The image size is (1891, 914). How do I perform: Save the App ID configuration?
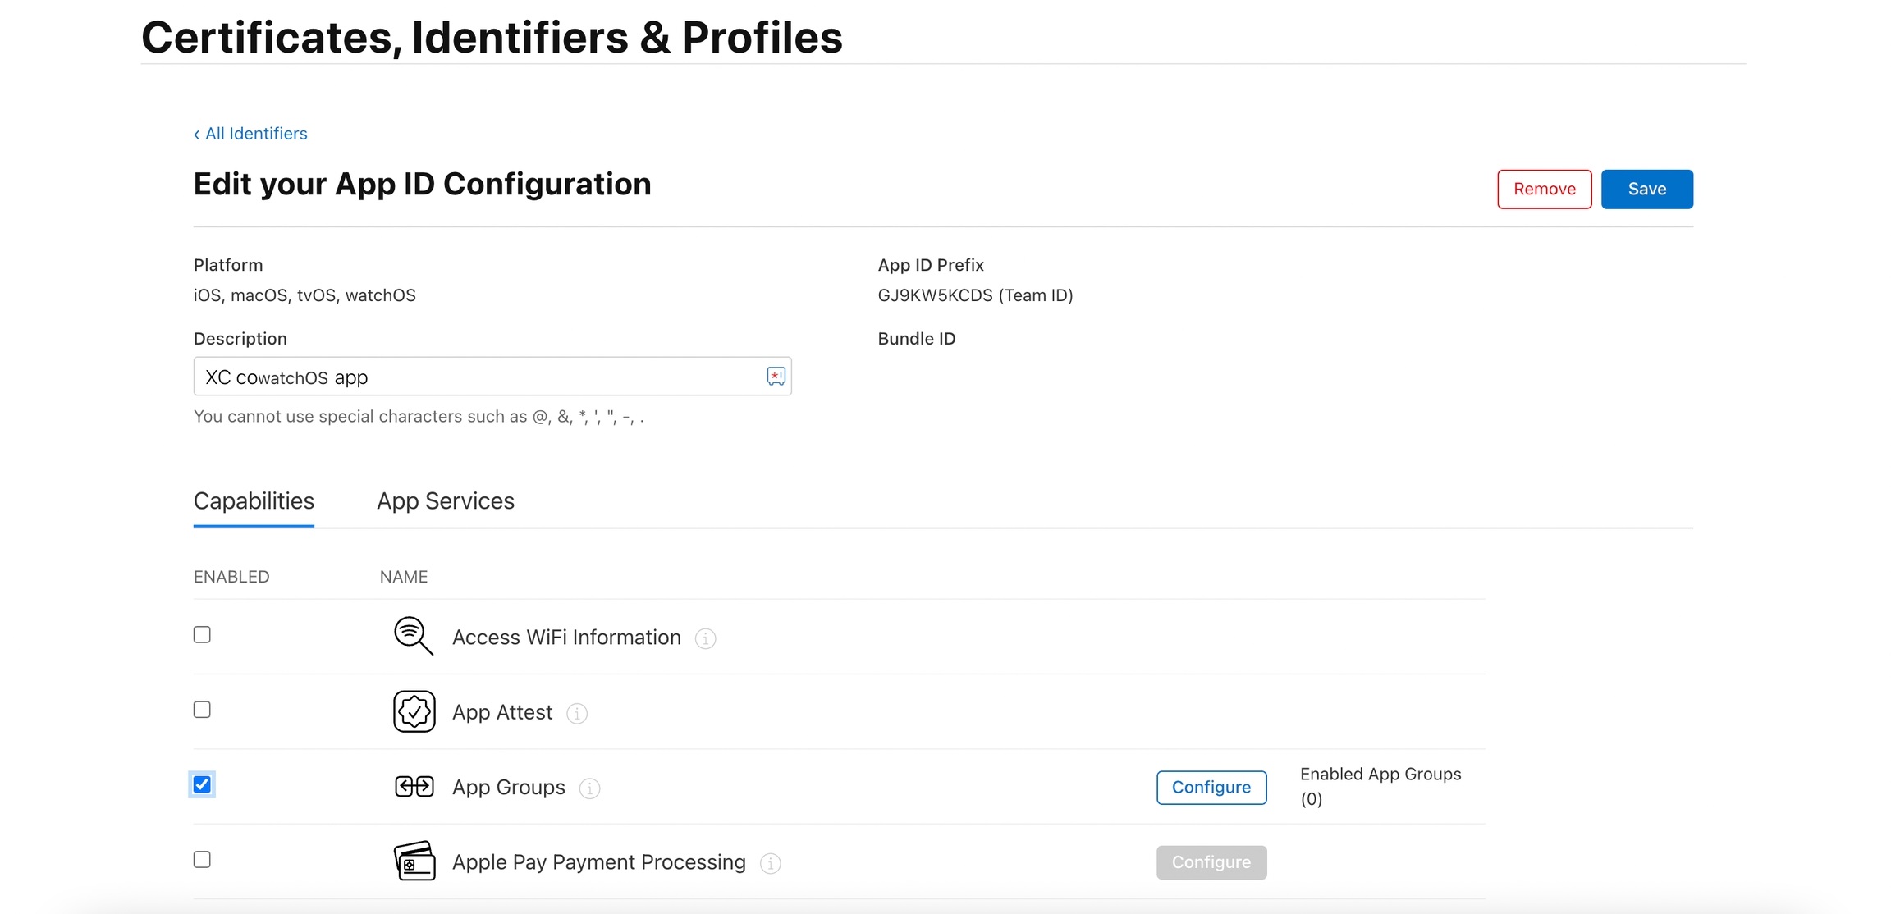tap(1646, 190)
